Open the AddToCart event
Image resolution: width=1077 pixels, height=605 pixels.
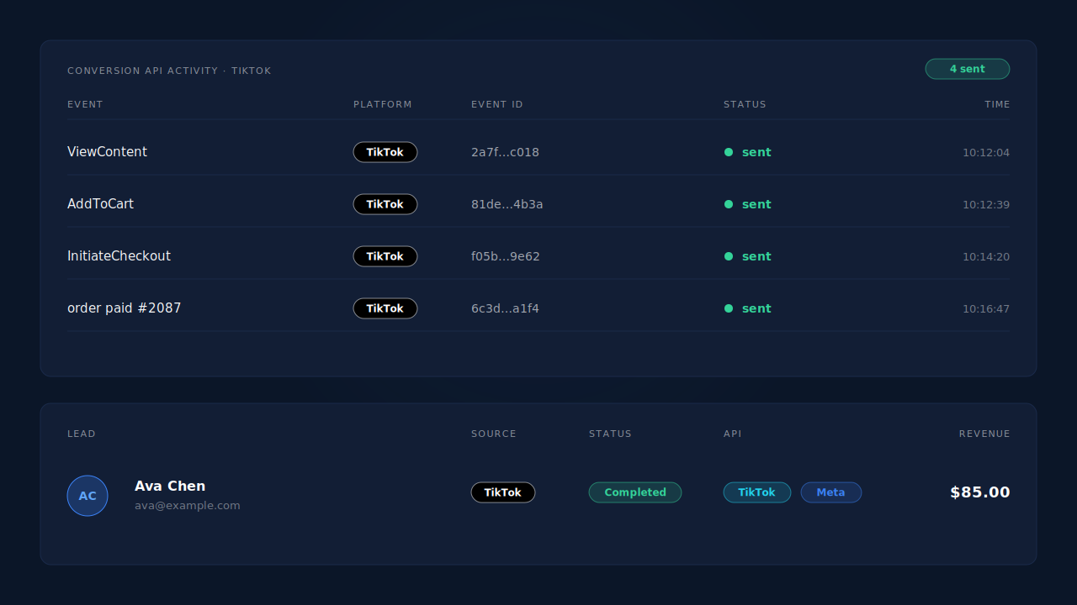pos(100,204)
